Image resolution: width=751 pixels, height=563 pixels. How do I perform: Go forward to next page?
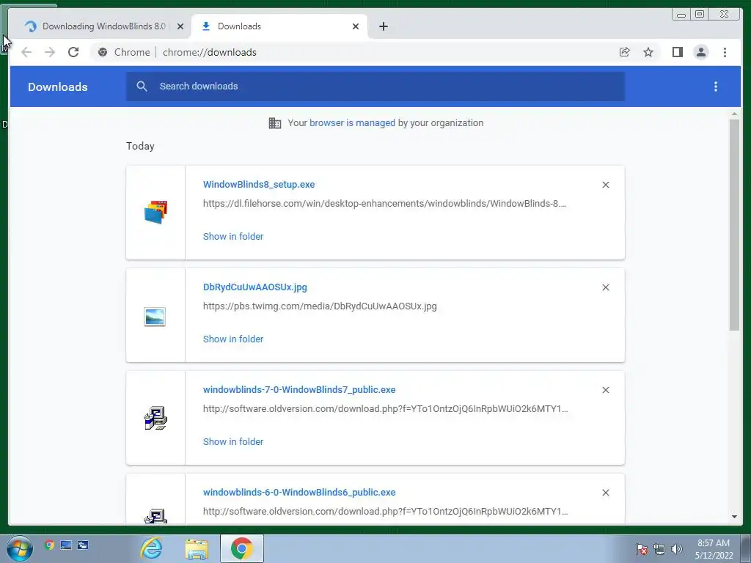(x=50, y=52)
